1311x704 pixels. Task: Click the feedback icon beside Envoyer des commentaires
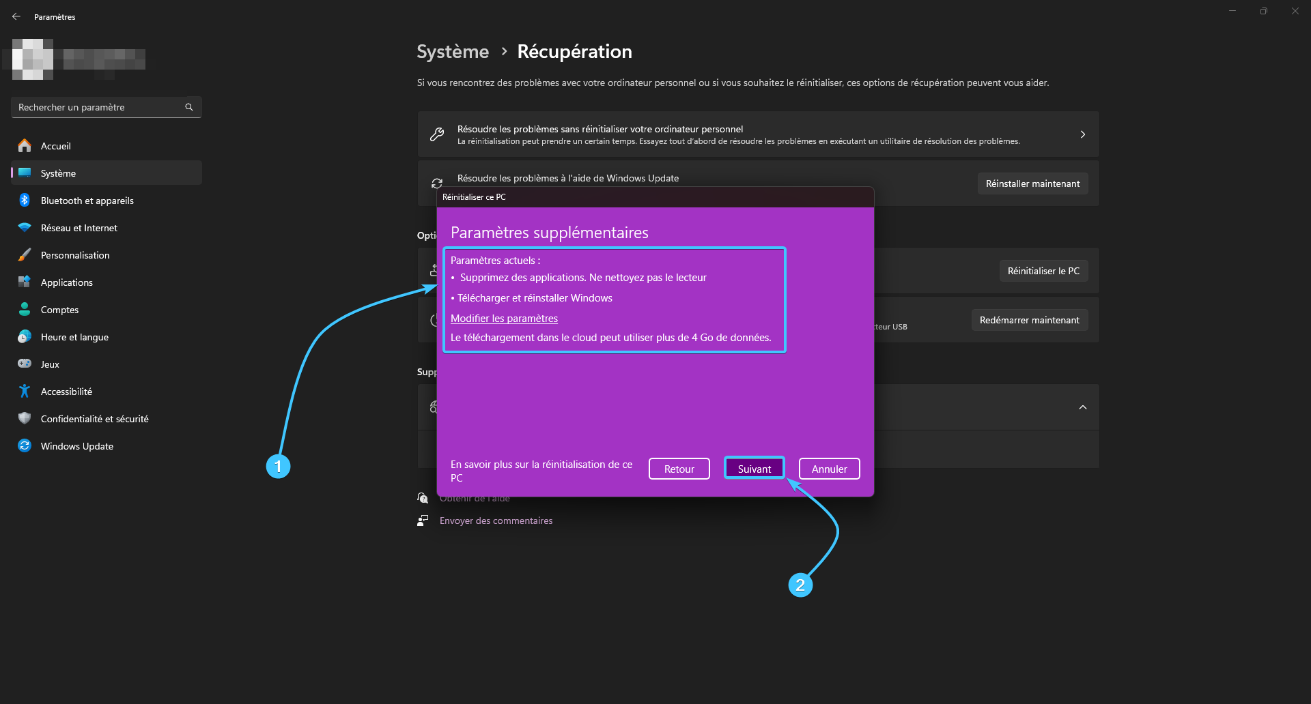423,520
